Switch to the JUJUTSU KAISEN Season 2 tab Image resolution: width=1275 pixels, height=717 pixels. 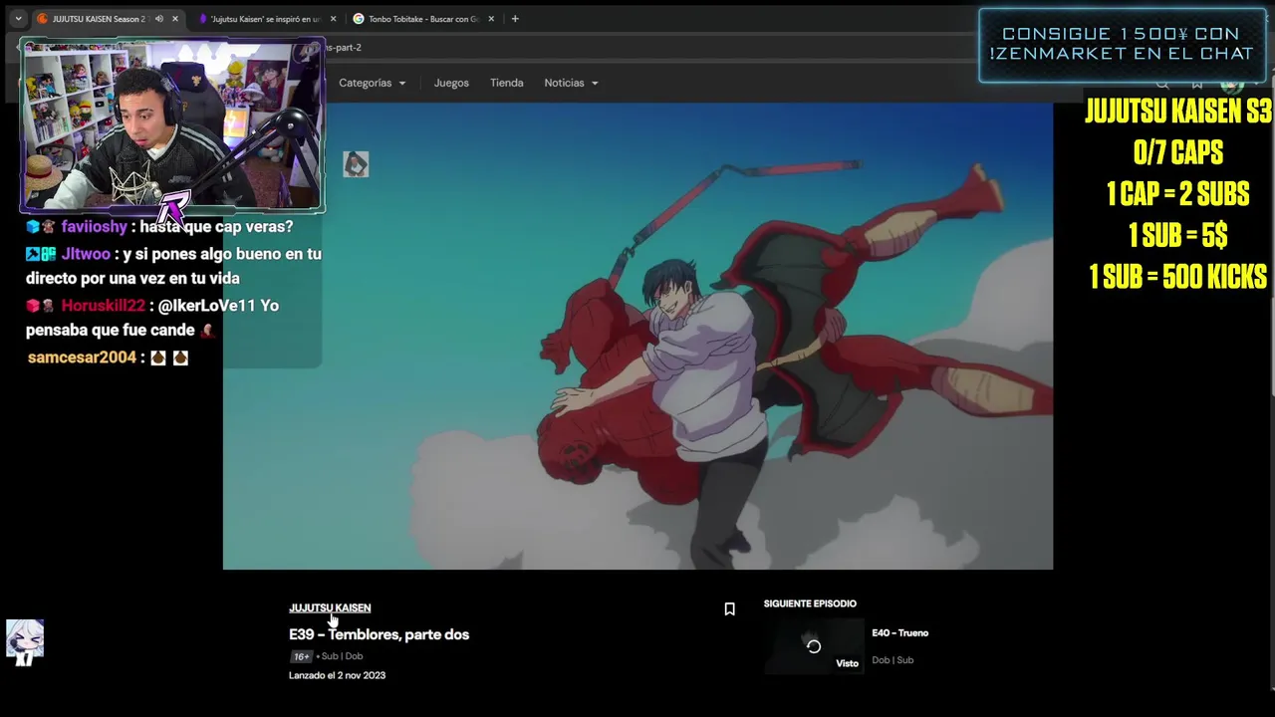coord(97,19)
